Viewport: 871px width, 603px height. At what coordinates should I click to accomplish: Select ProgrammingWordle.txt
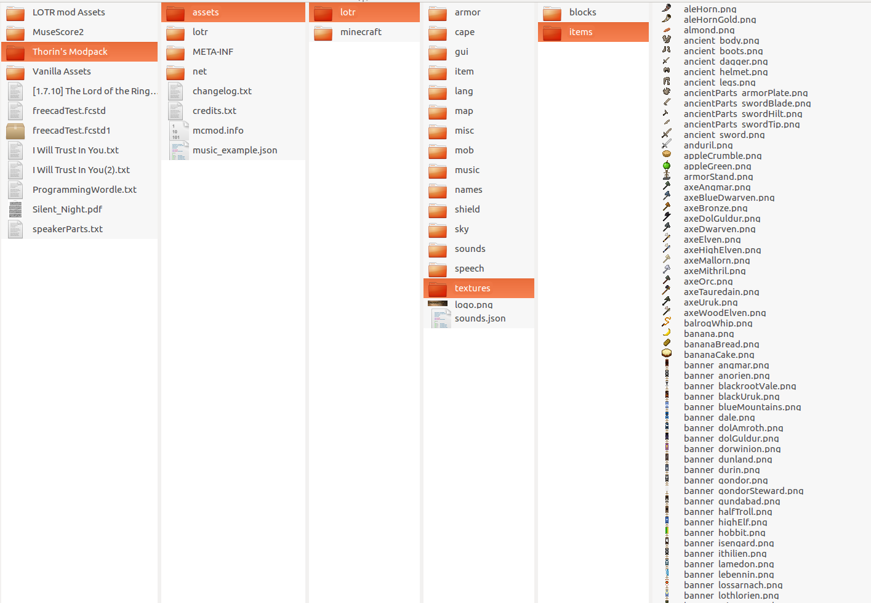click(x=79, y=190)
